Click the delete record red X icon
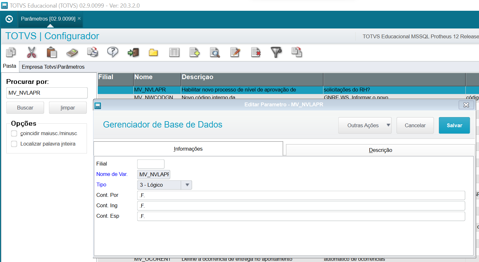This screenshot has height=262, width=479. tap(256, 52)
